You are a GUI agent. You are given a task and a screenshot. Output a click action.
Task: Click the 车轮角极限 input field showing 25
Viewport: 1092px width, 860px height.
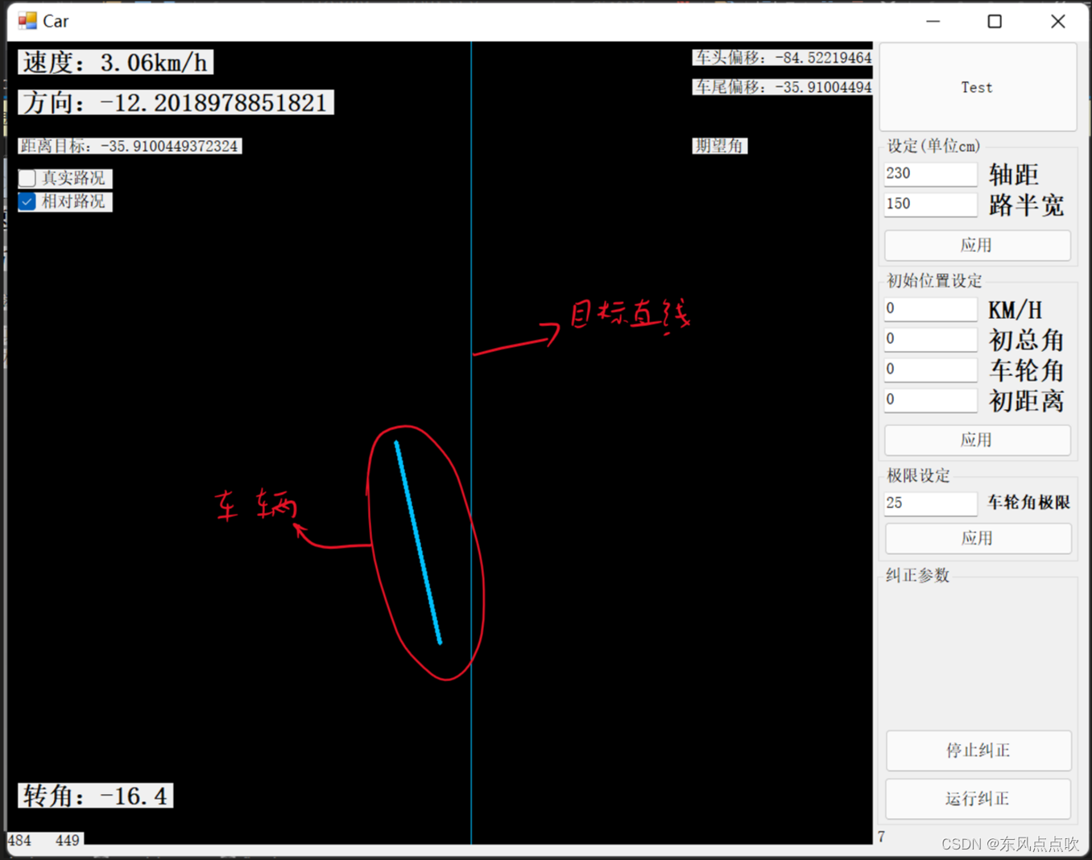[930, 503]
